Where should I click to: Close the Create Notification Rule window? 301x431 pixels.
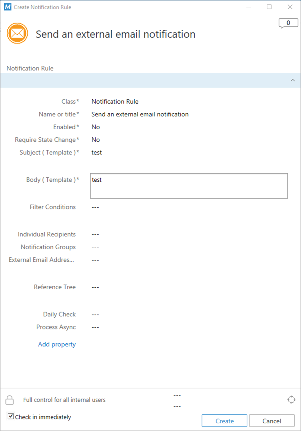click(290, 7)
